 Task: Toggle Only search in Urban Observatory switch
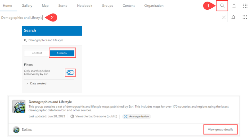coord(70,73)
